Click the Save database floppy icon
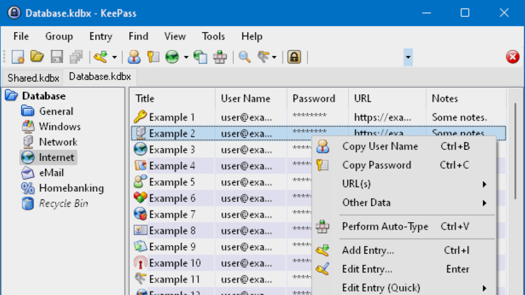Viewport: 525px width, 295px height. click(57, 57)
